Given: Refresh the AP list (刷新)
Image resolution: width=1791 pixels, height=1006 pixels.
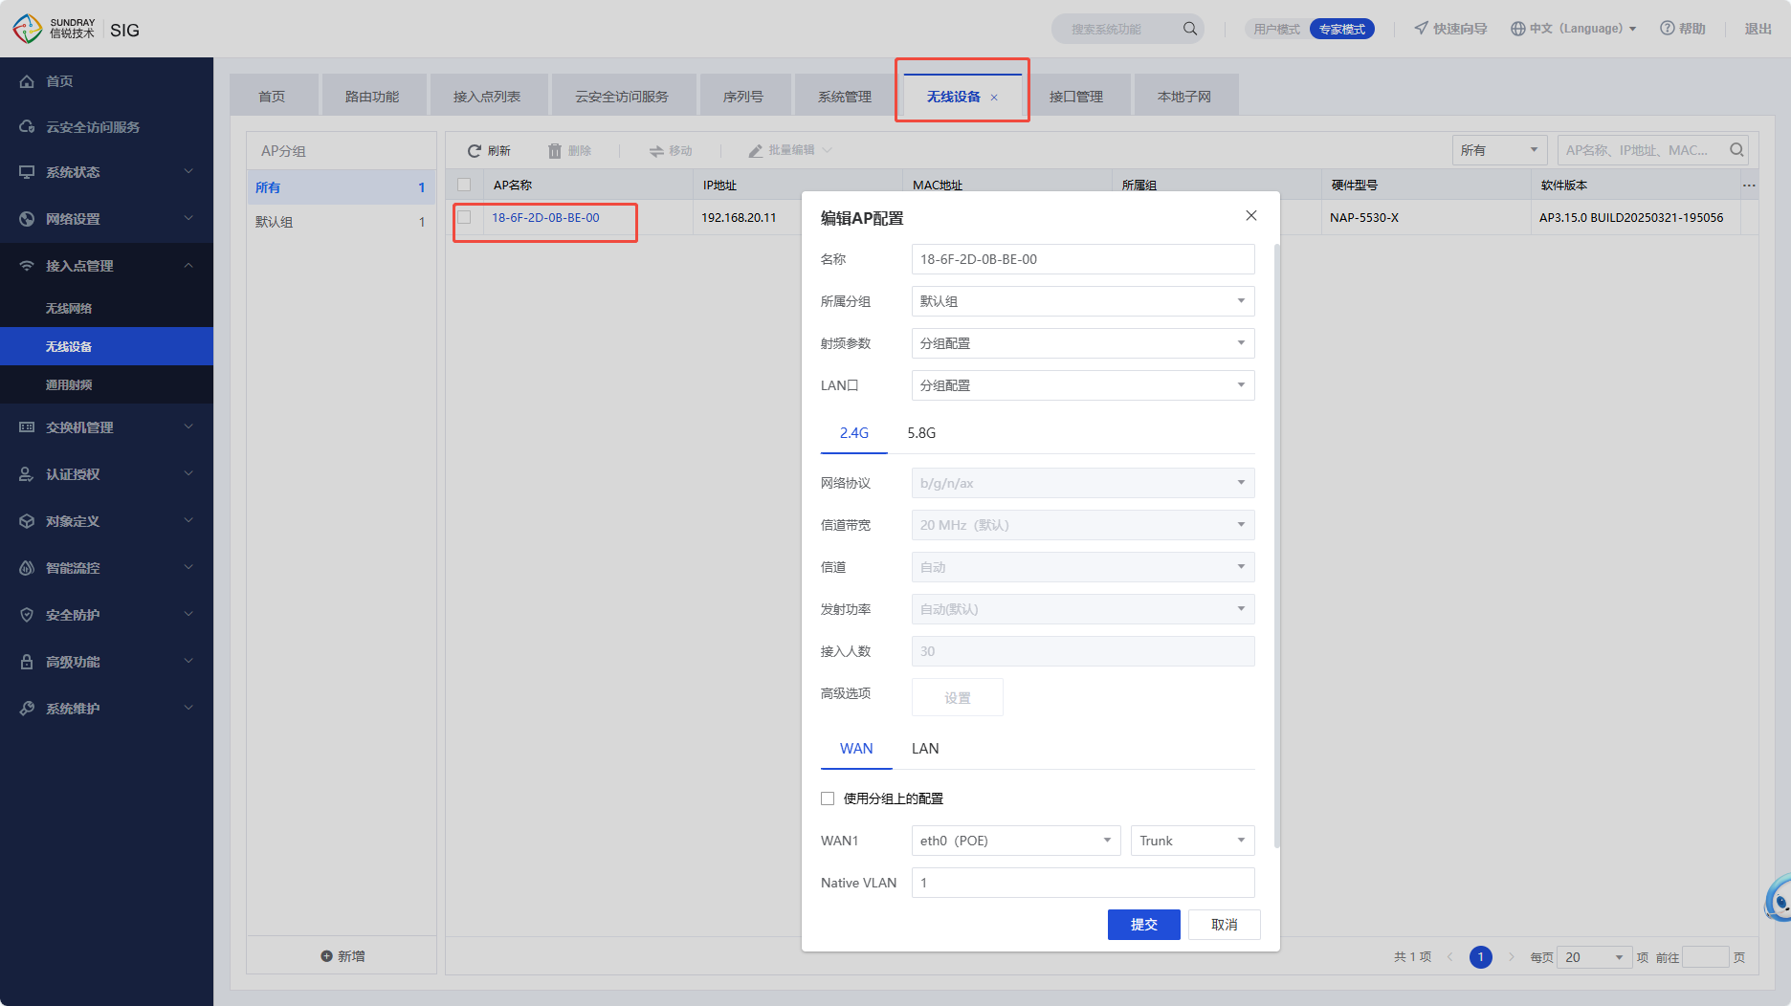Looking at the screenshot, I should [489, 151].
